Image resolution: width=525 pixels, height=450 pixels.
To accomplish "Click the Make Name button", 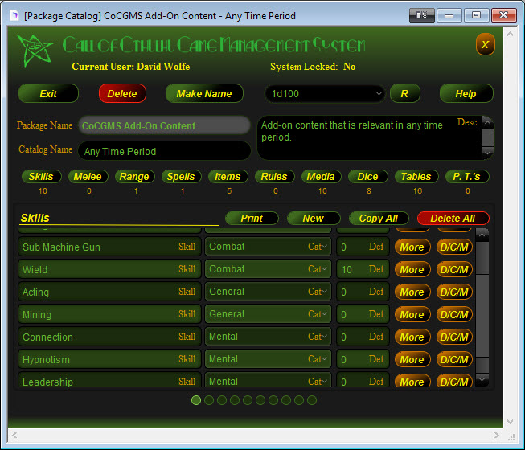I will pos(204,93).
